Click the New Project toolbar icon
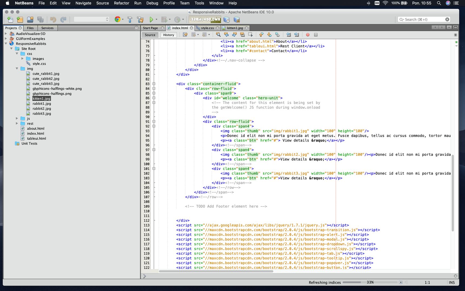The width and height of the screenshot is (465, 291). pos(20,19)
